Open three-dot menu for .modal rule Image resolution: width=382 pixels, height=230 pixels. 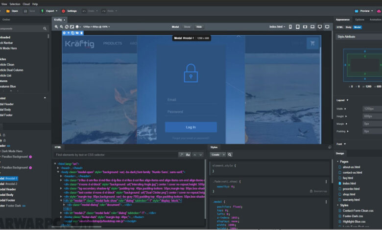(326, 202)
